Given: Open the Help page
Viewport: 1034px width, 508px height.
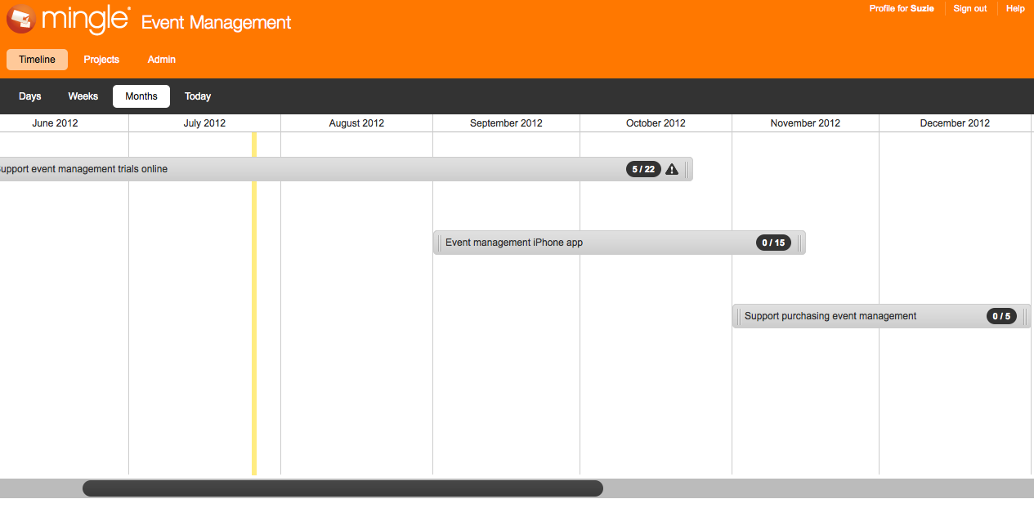Looking at the screenshot, I should (x=1015, y=8).
